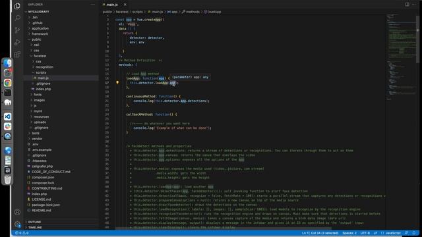The image size is (422, 237).
Task: Change encoding via UTF-8 status item
Action: coord(365,233)
